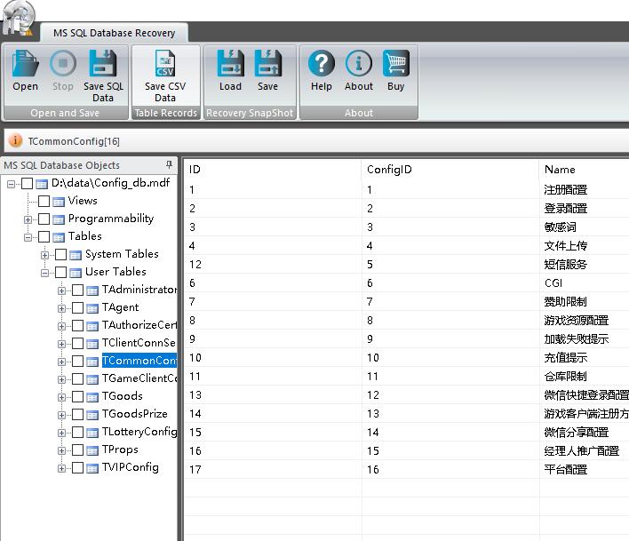Sort by the ID column header

(273, 170)
